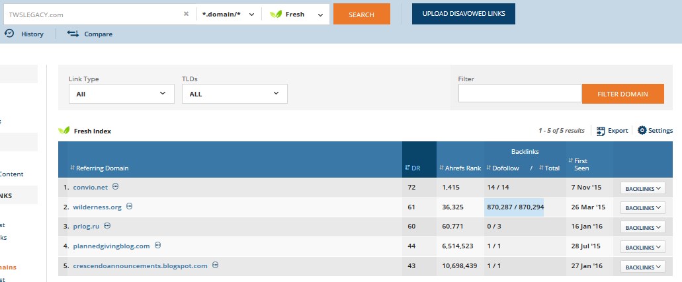Open the prlog.ru link
This screenshot has height=282, width=682.
tap(86, 227)
